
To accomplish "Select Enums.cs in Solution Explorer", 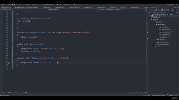I will 162,39.
